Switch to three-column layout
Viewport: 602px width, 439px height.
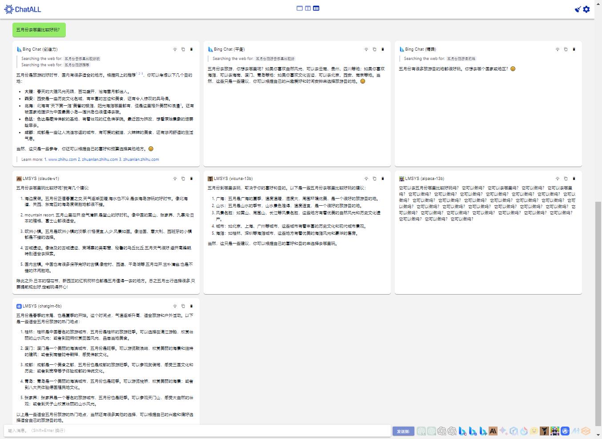pos(316,8)
